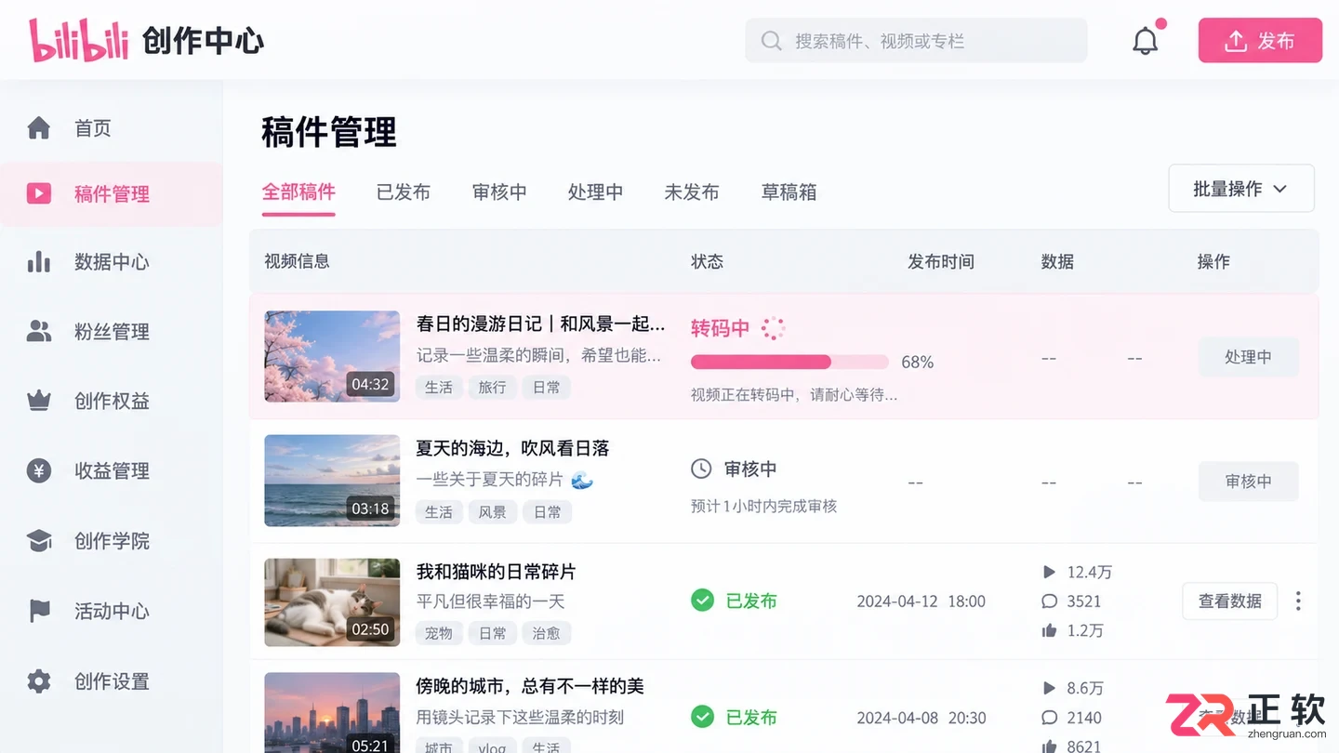Focus the 搜索稿件、视频或专栏 search field
Screen dimensions: 1339x753
point(916,41)
